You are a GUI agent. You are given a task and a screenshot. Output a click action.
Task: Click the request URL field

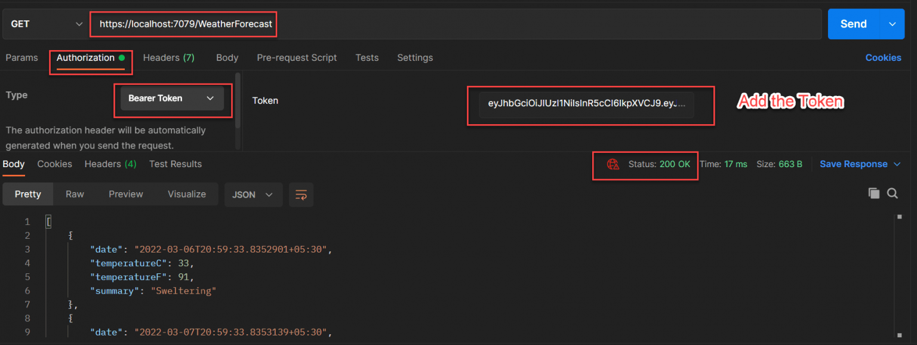click(x=457, y=24)
